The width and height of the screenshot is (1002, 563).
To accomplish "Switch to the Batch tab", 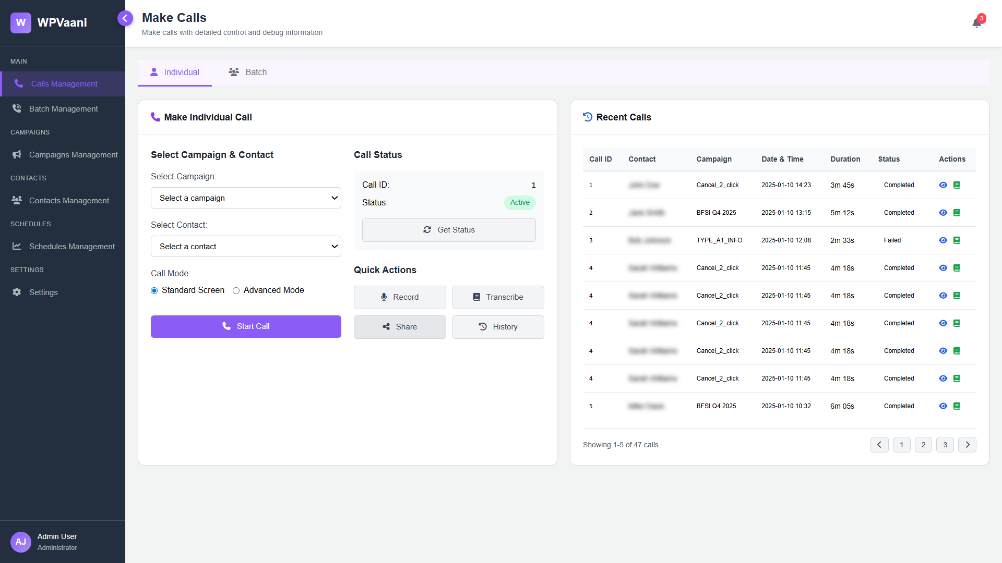I will (x=247, y=72).
